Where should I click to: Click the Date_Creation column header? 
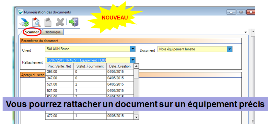[x=120, y=66]
